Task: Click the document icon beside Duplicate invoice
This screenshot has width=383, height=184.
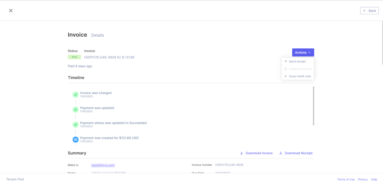Action: coord(285,69)
